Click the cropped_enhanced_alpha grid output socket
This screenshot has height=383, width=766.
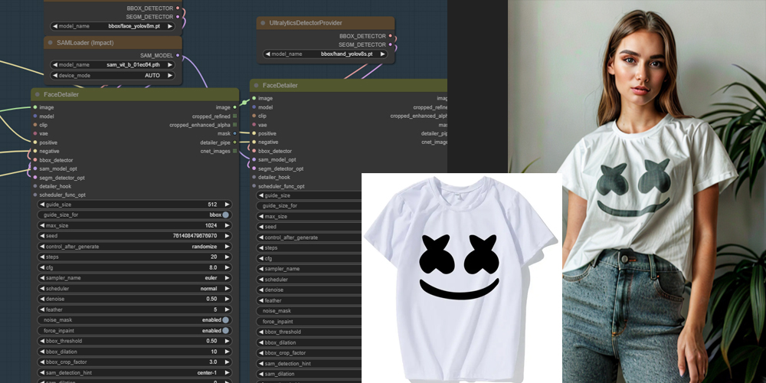(x=235, y=125)
